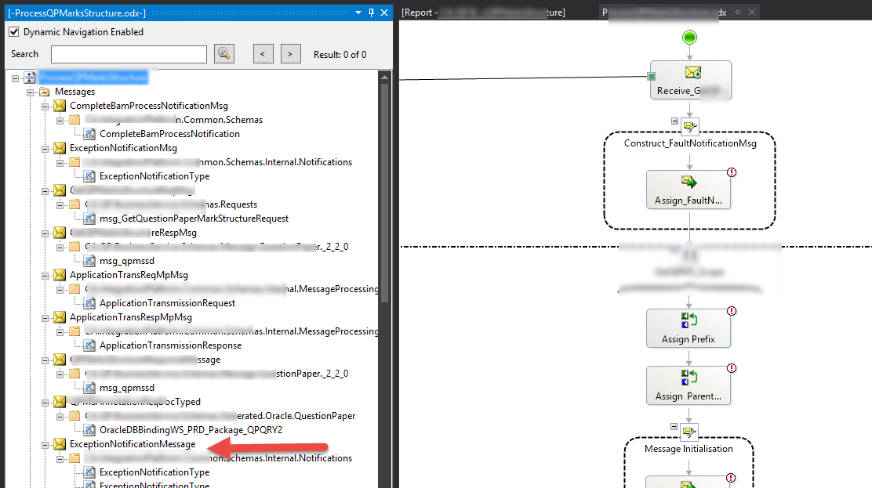Click the previous search result button

(x=263, y=54)
